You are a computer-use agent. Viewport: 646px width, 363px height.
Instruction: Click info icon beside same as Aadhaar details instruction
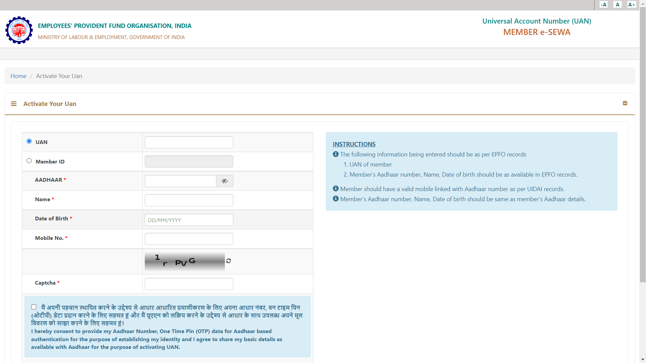point(336,198)
